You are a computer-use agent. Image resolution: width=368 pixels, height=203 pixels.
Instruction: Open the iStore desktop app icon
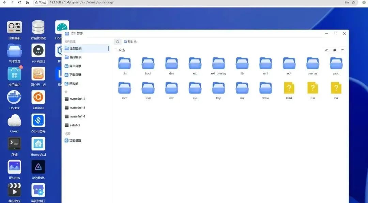coord(38,120)
